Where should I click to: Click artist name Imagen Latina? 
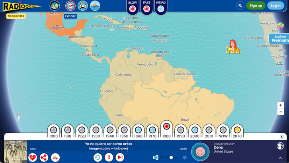click(x=100, y=149)
